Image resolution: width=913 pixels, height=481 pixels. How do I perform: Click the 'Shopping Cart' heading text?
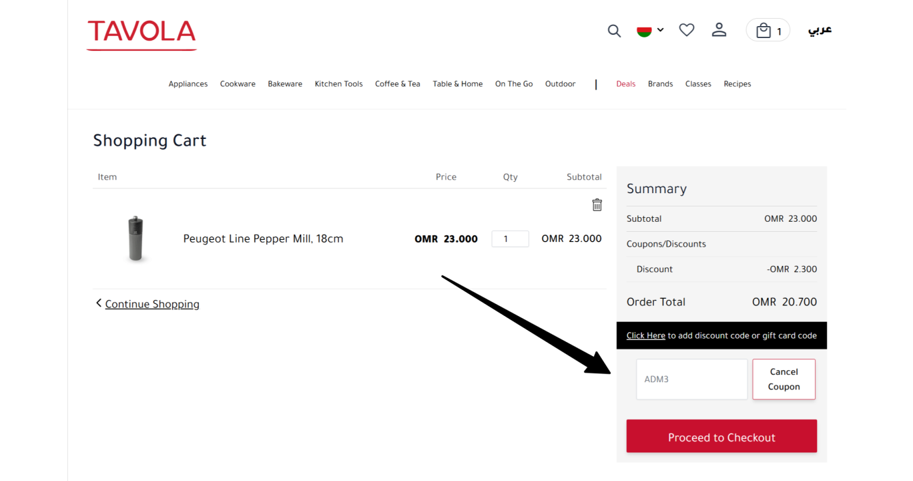(x=150, y=141)
